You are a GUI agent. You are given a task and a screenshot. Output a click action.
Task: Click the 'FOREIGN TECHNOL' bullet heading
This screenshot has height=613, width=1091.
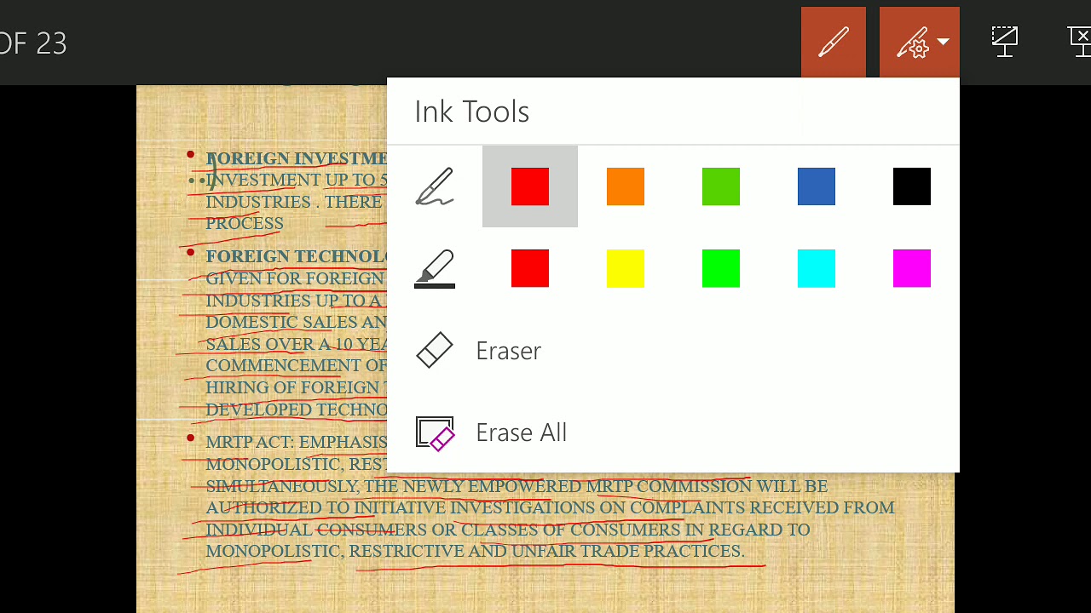point(297,256)
